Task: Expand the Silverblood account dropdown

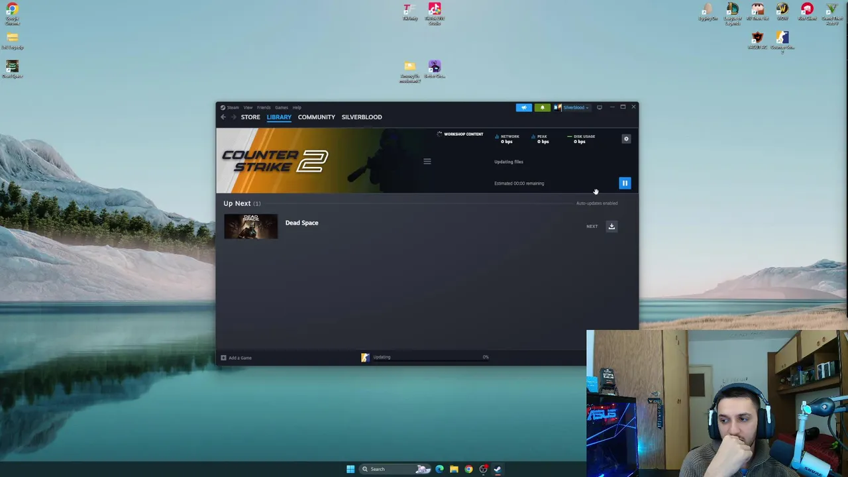Action: click(x=571, y=107)
